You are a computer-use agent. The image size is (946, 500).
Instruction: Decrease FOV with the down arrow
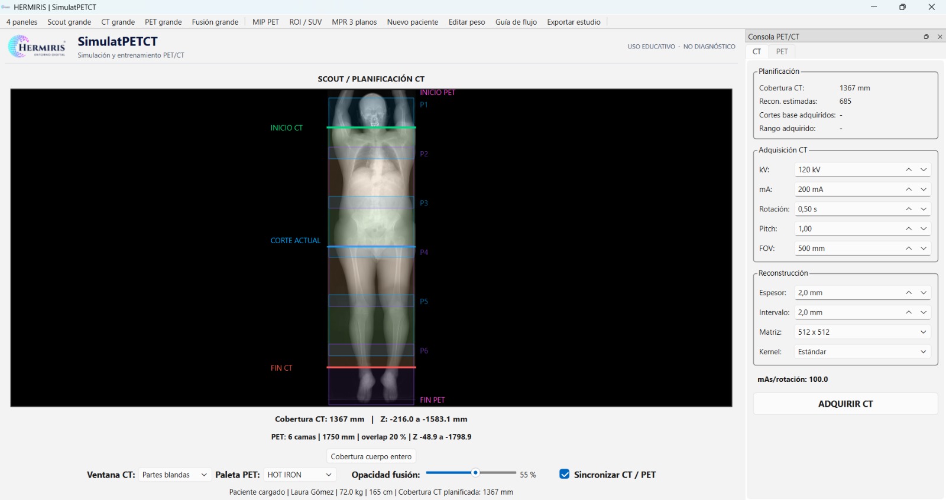click(924, 249)
